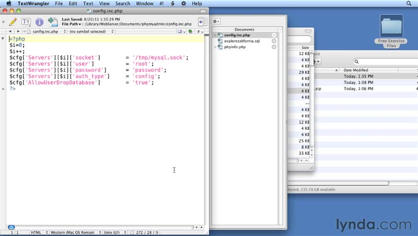Screen dimensions: 418x236
Task: Open the included files popup icon
Action: [181, 31]
